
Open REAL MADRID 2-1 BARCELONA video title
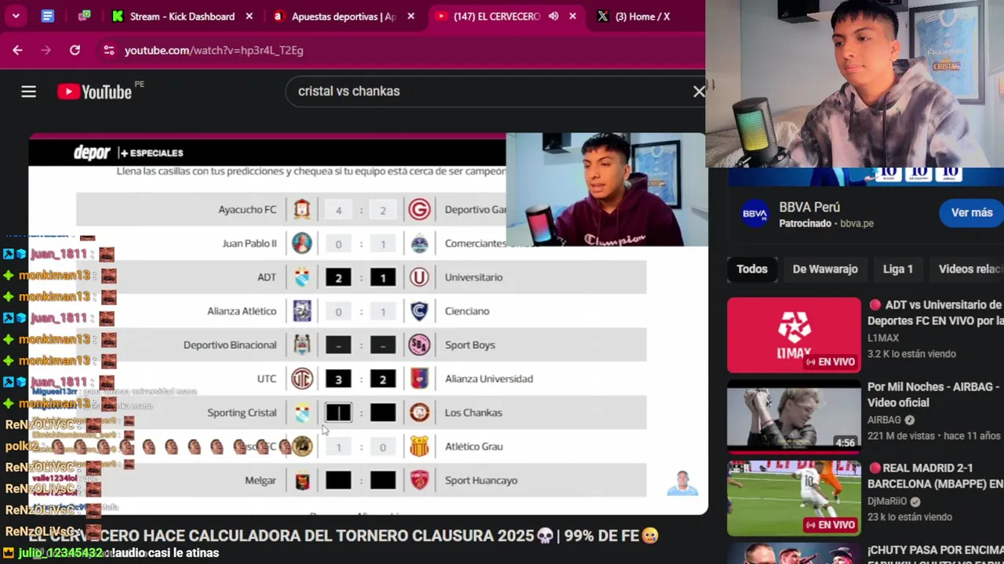pyautogui.click(x=935, y=475)
